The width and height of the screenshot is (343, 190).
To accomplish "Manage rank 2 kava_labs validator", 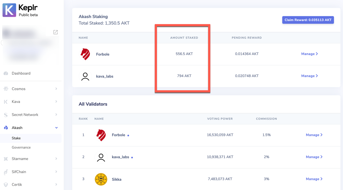I will click(x=314, y=157).
